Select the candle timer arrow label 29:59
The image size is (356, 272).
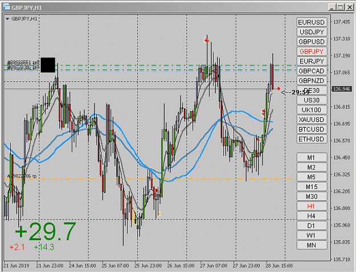(x=296, y=92)
